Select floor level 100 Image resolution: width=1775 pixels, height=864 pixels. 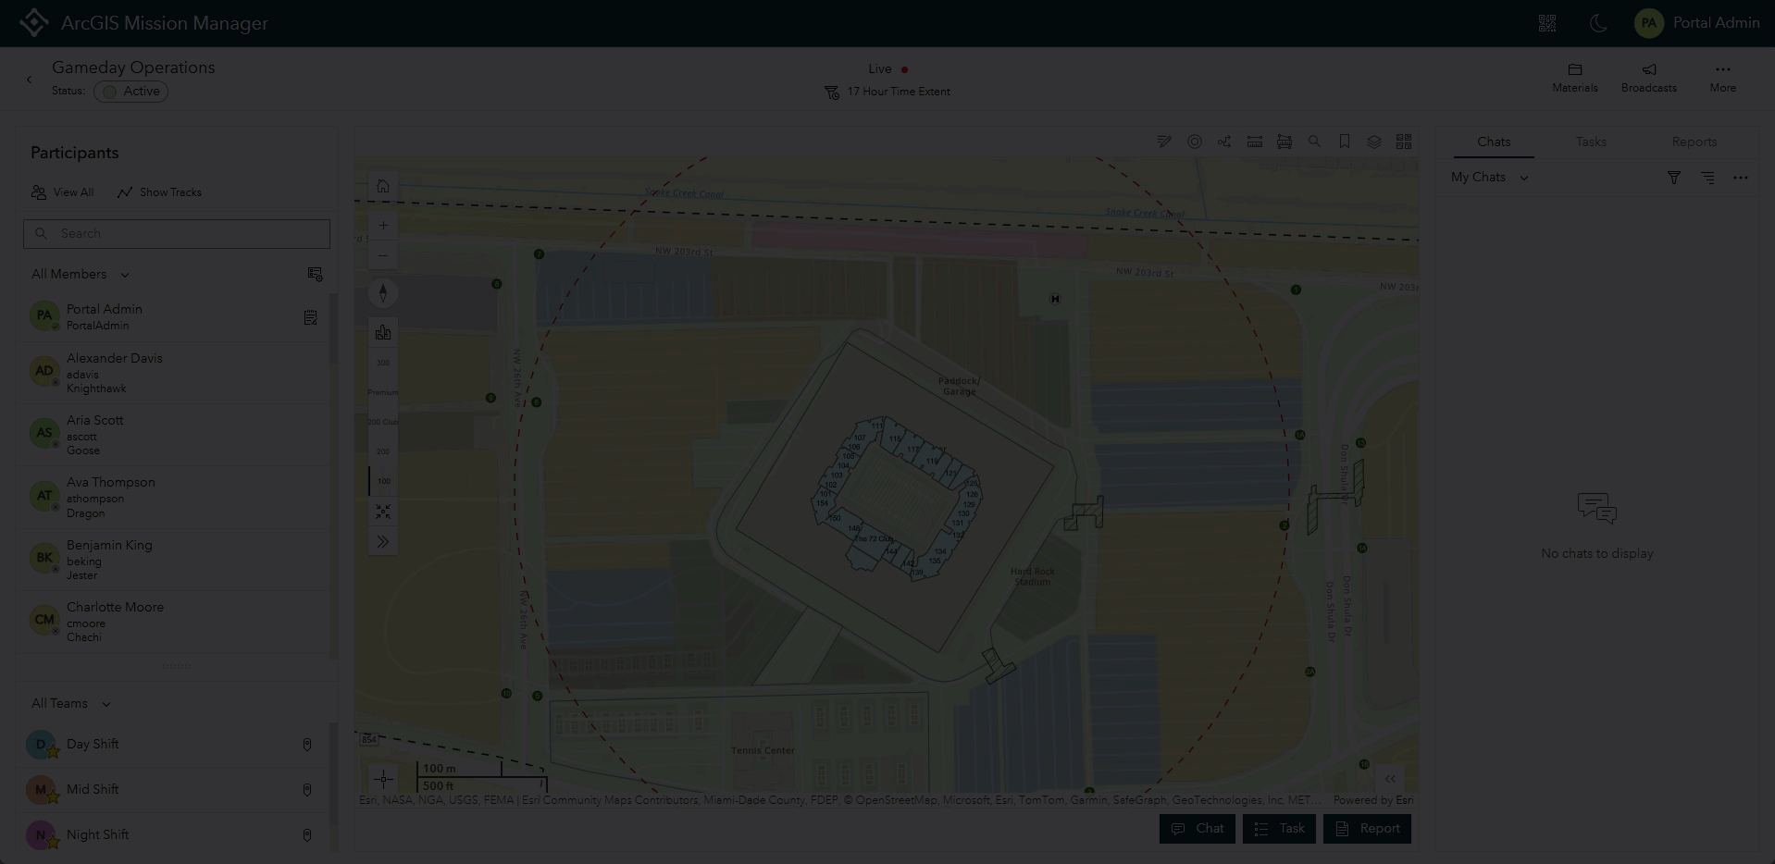click(383, 481)
